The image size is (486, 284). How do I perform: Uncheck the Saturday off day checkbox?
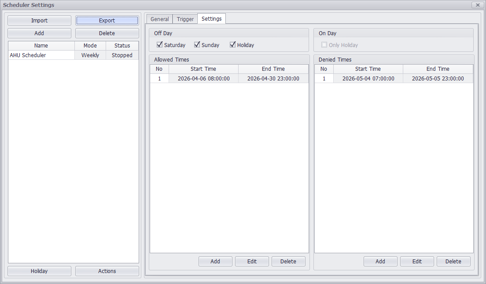click(x=160, y=45)
